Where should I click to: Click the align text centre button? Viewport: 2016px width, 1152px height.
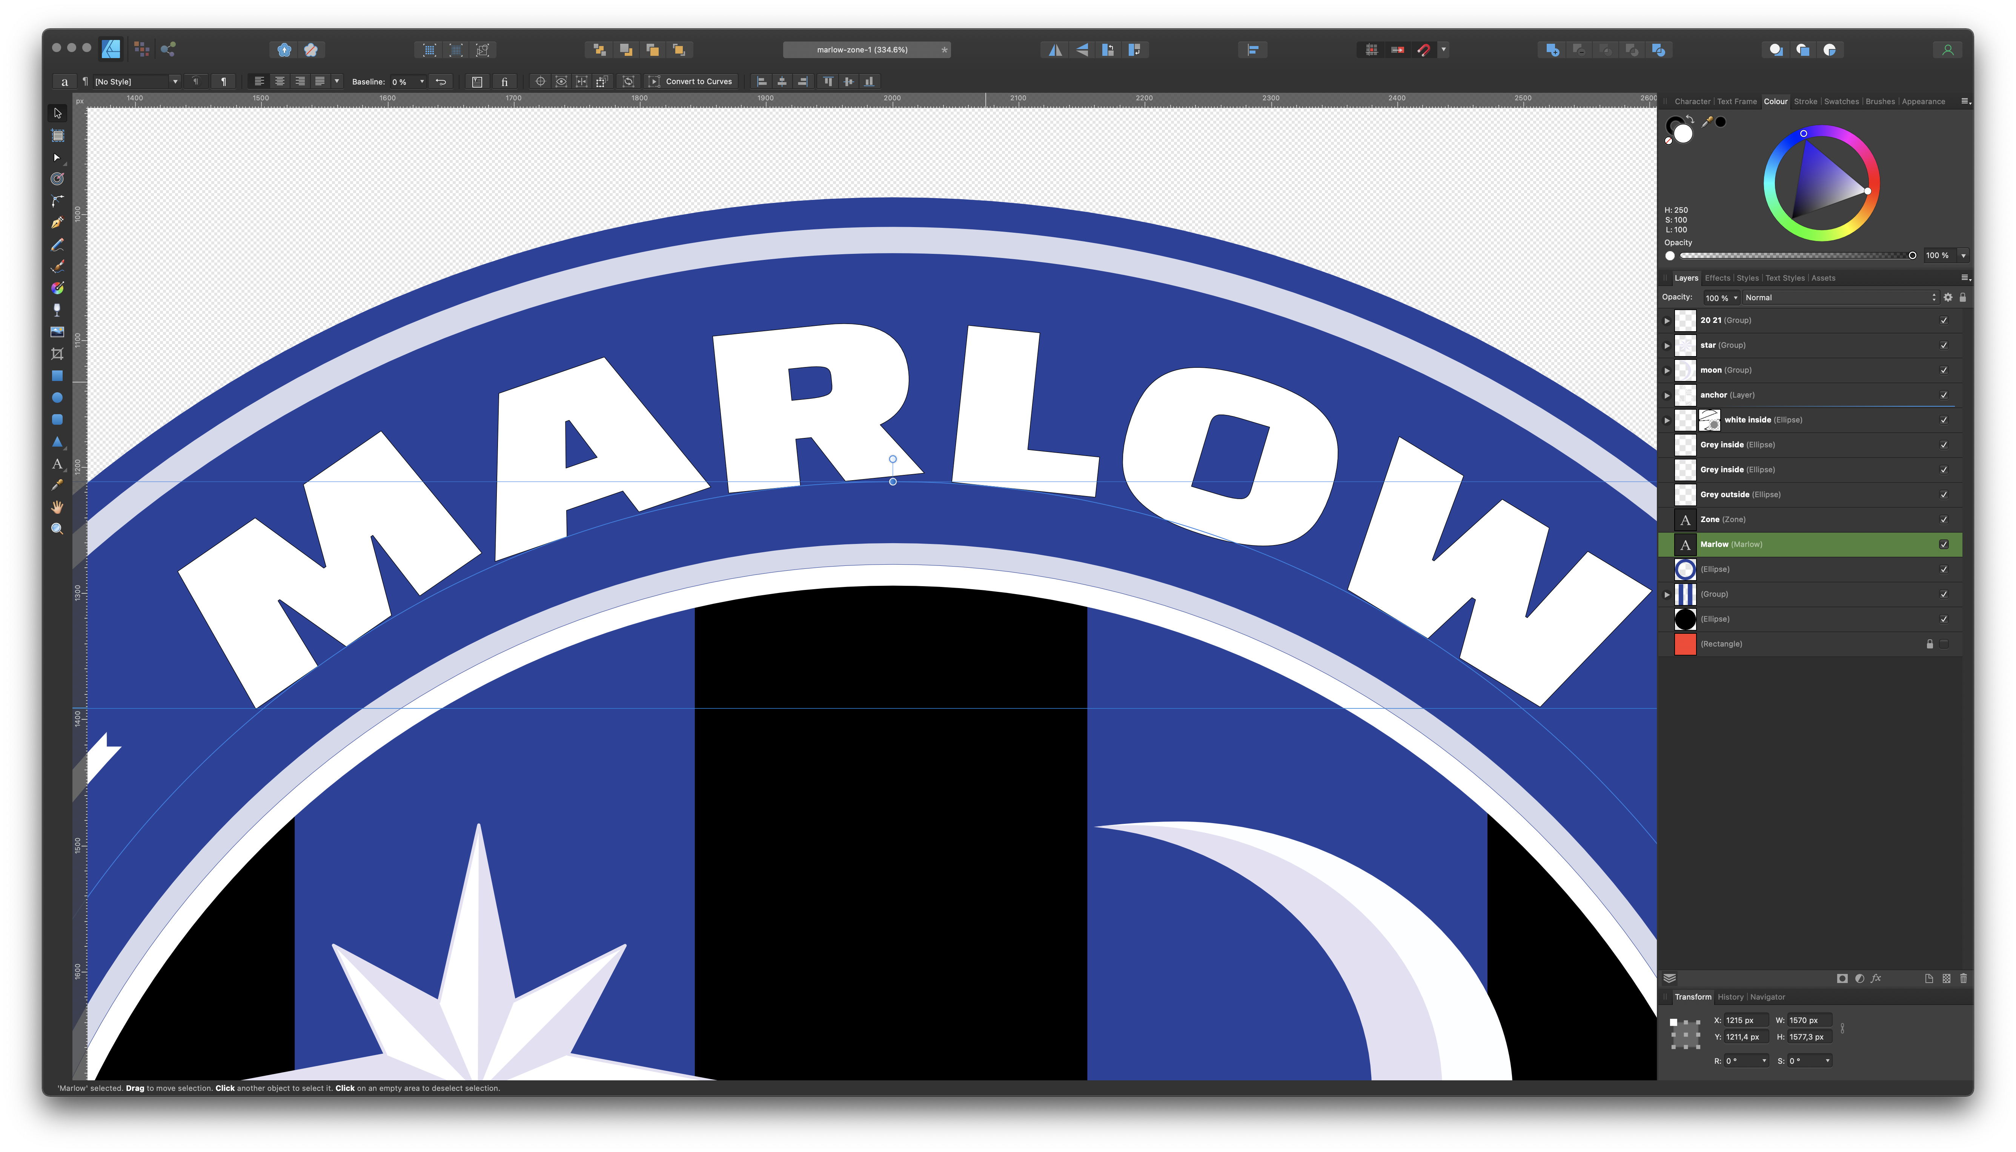click(279, 81)
